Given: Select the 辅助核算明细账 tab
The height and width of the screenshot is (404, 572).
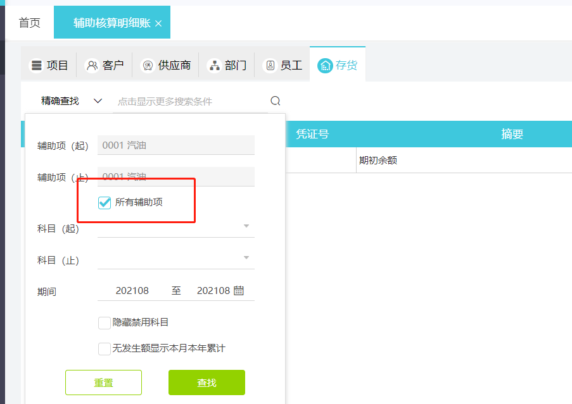Looking at the screenshot, I should point(111,23).
